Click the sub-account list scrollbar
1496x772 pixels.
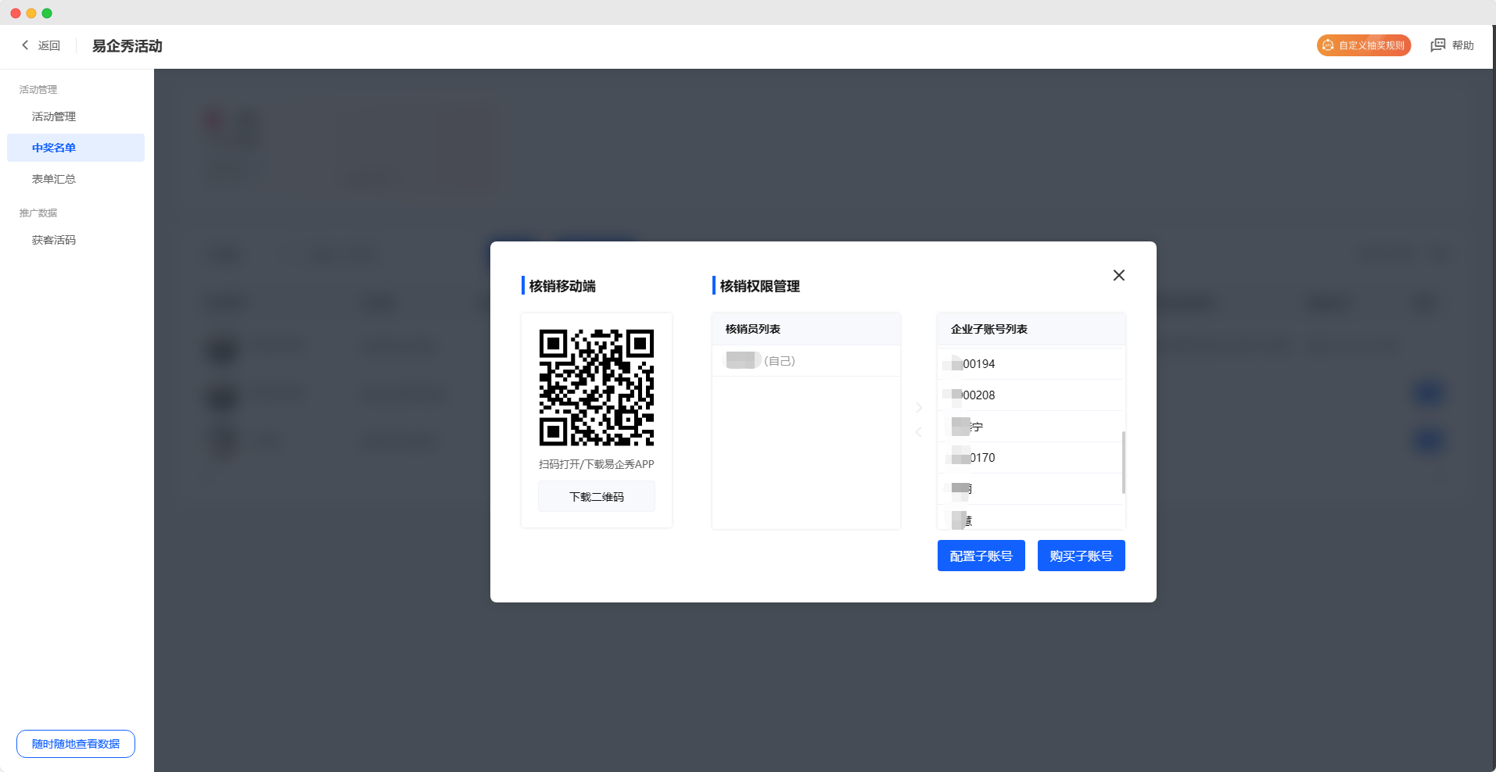1124,463
